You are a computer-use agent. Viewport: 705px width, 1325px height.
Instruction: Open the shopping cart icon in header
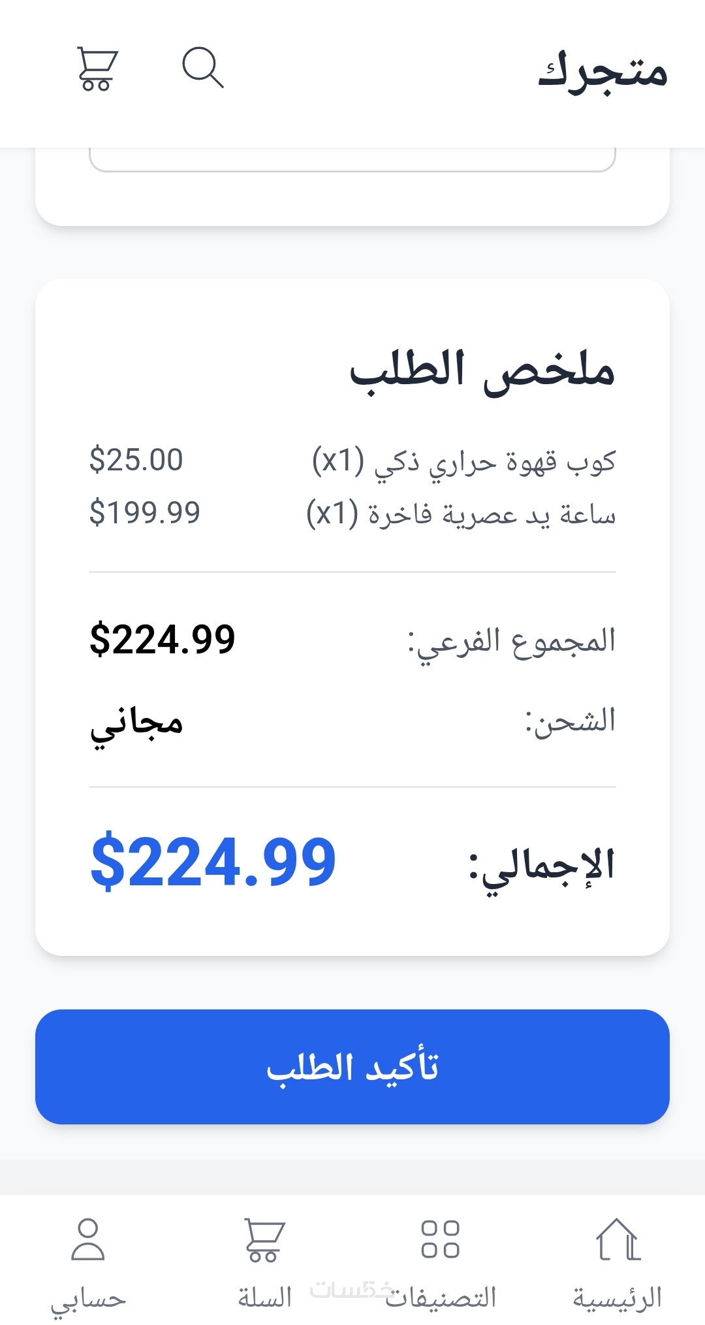click(97, 68)
